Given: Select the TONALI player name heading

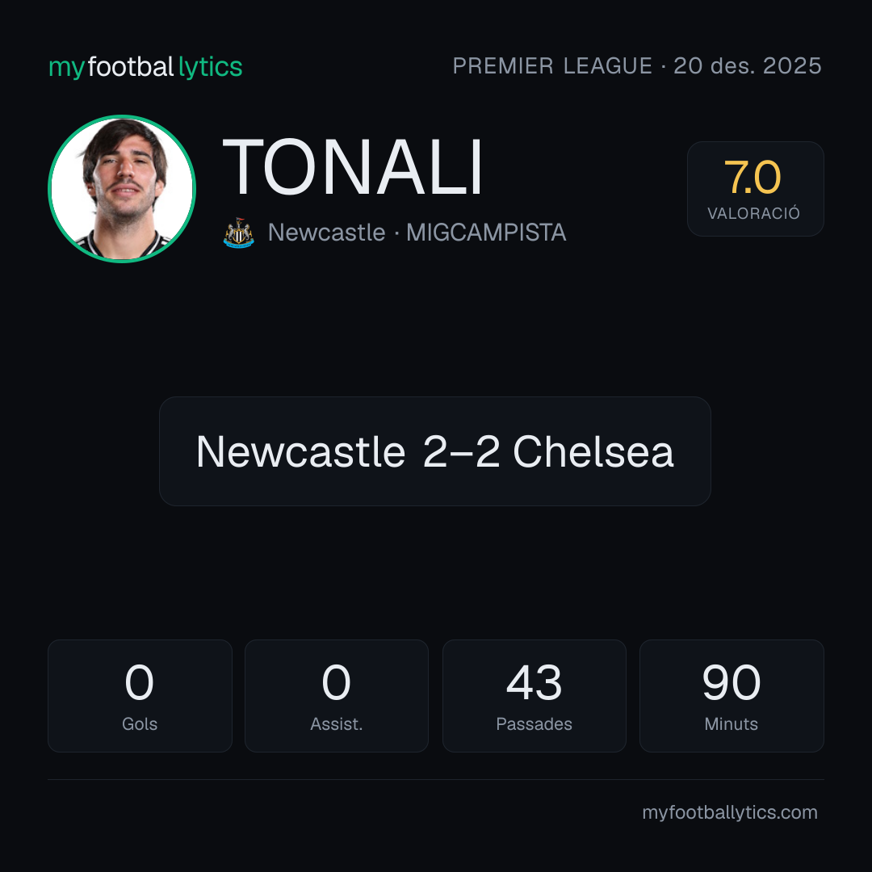Looking at the screenshot, I should pos(352,167).
